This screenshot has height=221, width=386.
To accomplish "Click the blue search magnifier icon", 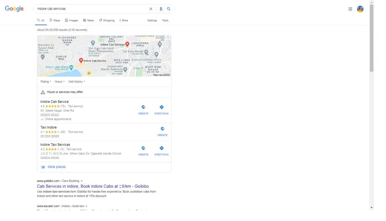I will click(x=168, y=9).
